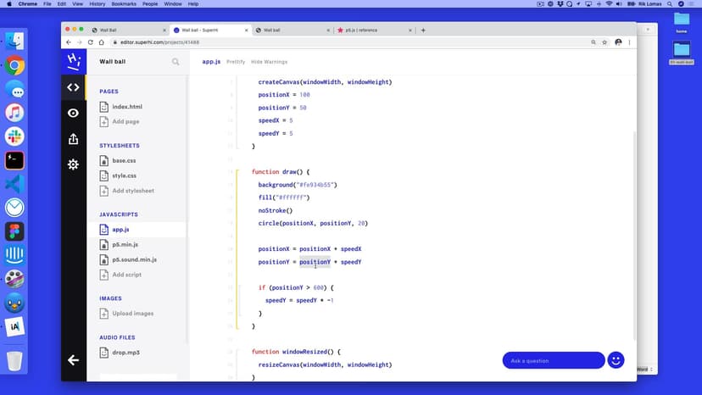Click Add page button
The width and height of the screenshot is (702, 395).
point(125,121)
